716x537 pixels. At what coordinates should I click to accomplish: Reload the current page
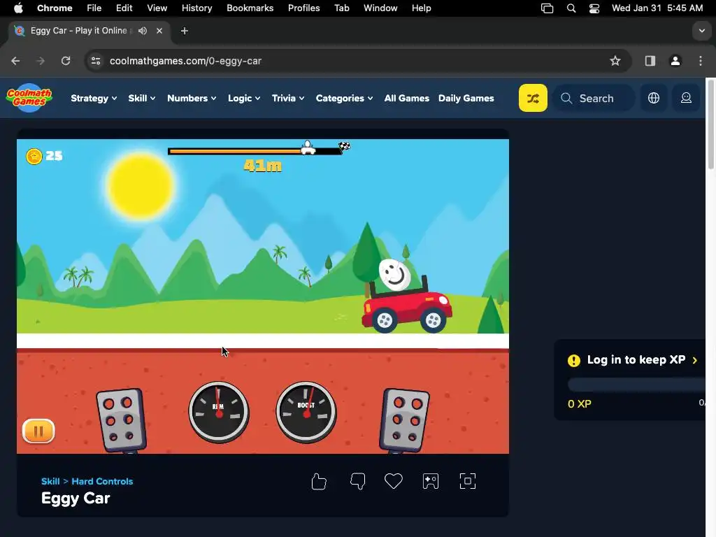tap(66, 61)
